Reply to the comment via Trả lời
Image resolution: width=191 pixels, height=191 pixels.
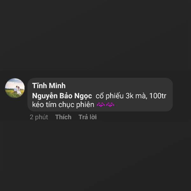[88, 117]
